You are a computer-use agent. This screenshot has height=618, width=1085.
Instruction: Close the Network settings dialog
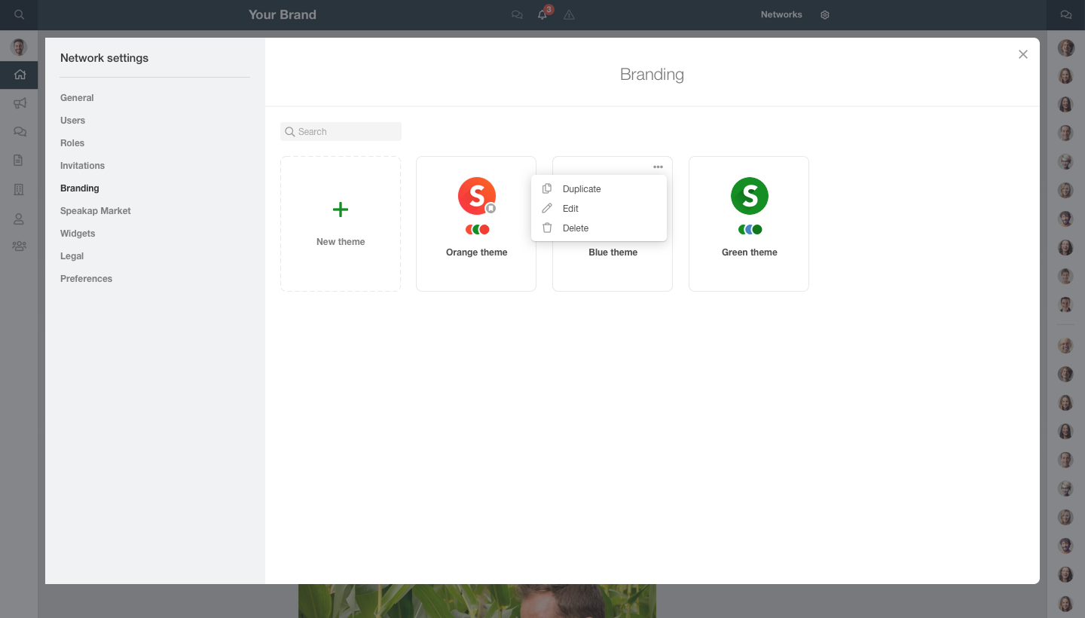point(1023,54)
